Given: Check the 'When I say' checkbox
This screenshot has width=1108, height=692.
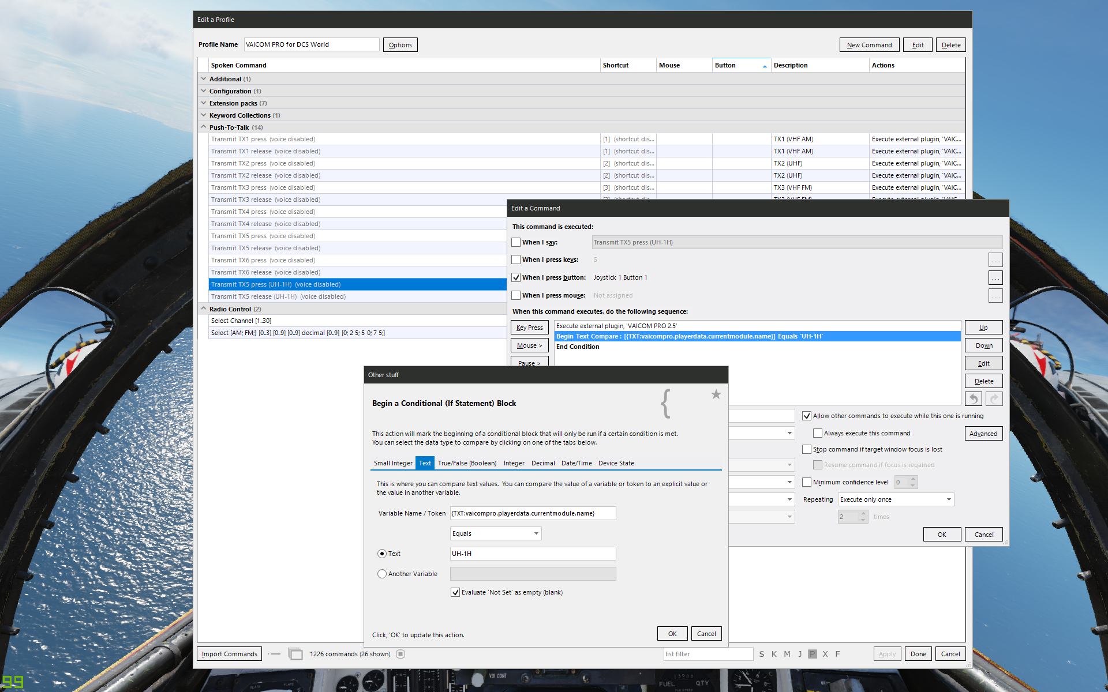Looking at the screenshot, I should (x=516, y=242).
